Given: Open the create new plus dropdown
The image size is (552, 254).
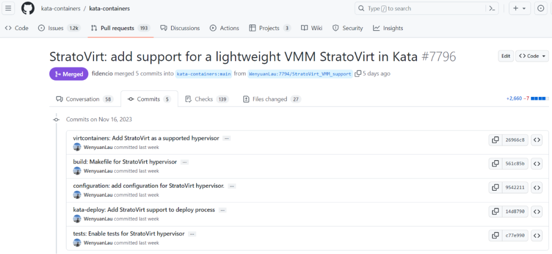Looking at the screenshot, I should (x=520, y=8).
